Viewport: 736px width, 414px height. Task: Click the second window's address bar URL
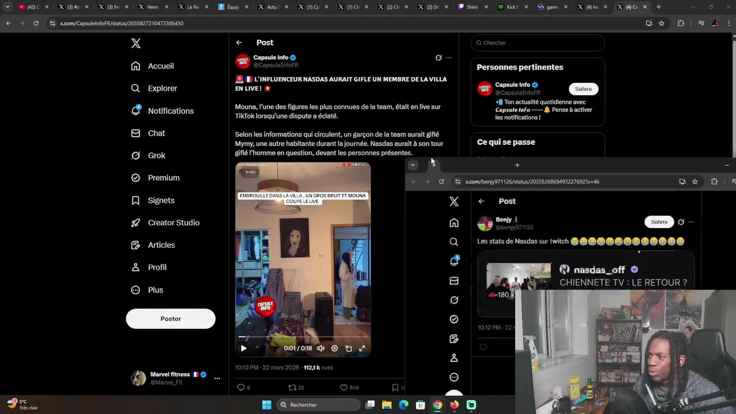tap(532, 182)
